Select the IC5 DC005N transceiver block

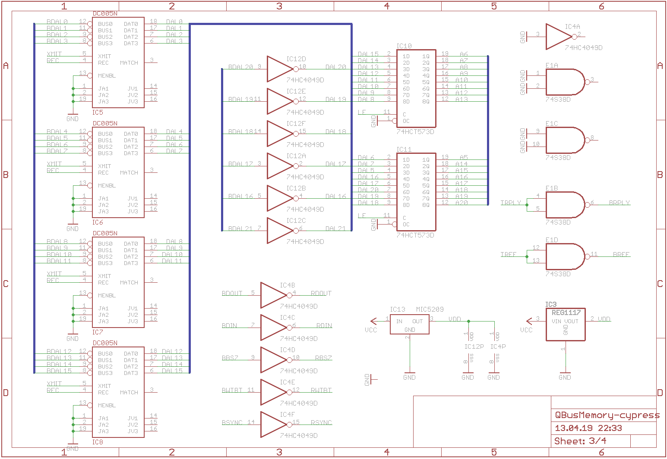click(118, 62)
